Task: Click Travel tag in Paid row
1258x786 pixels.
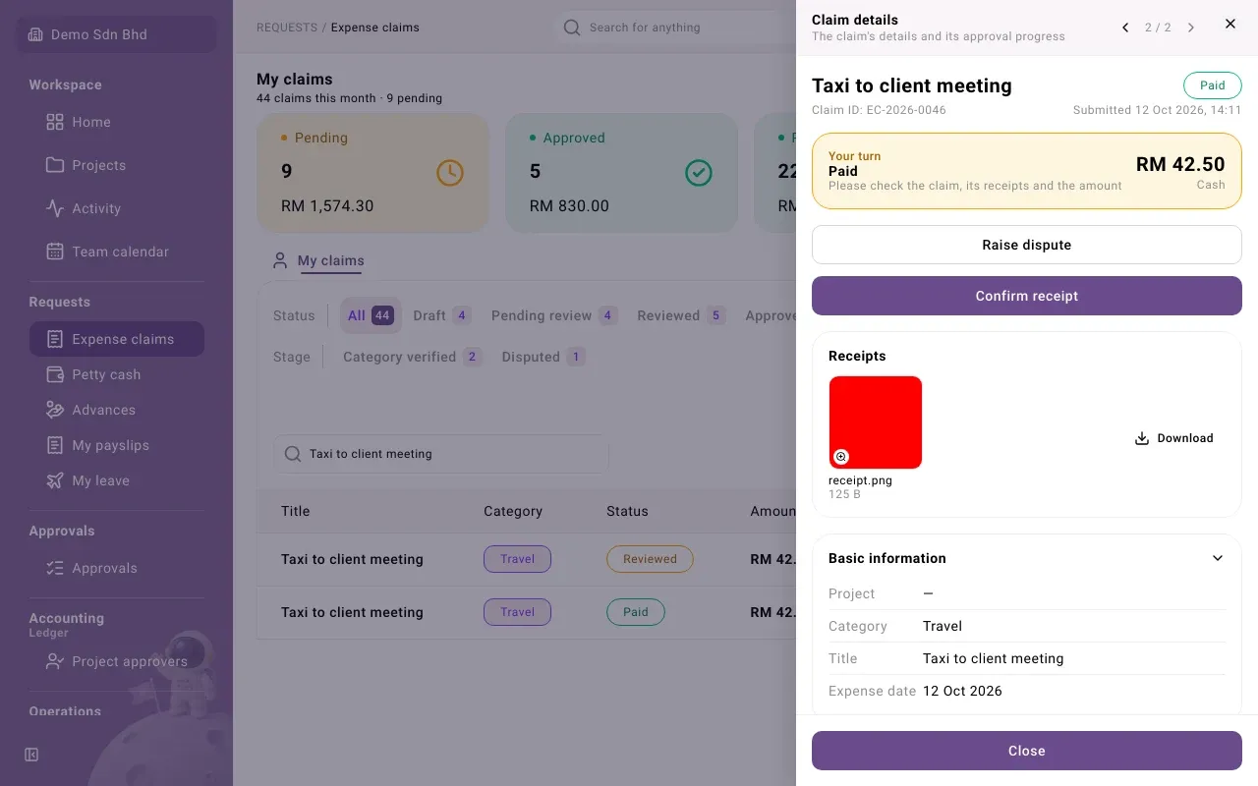Action: tap(517, 612)
